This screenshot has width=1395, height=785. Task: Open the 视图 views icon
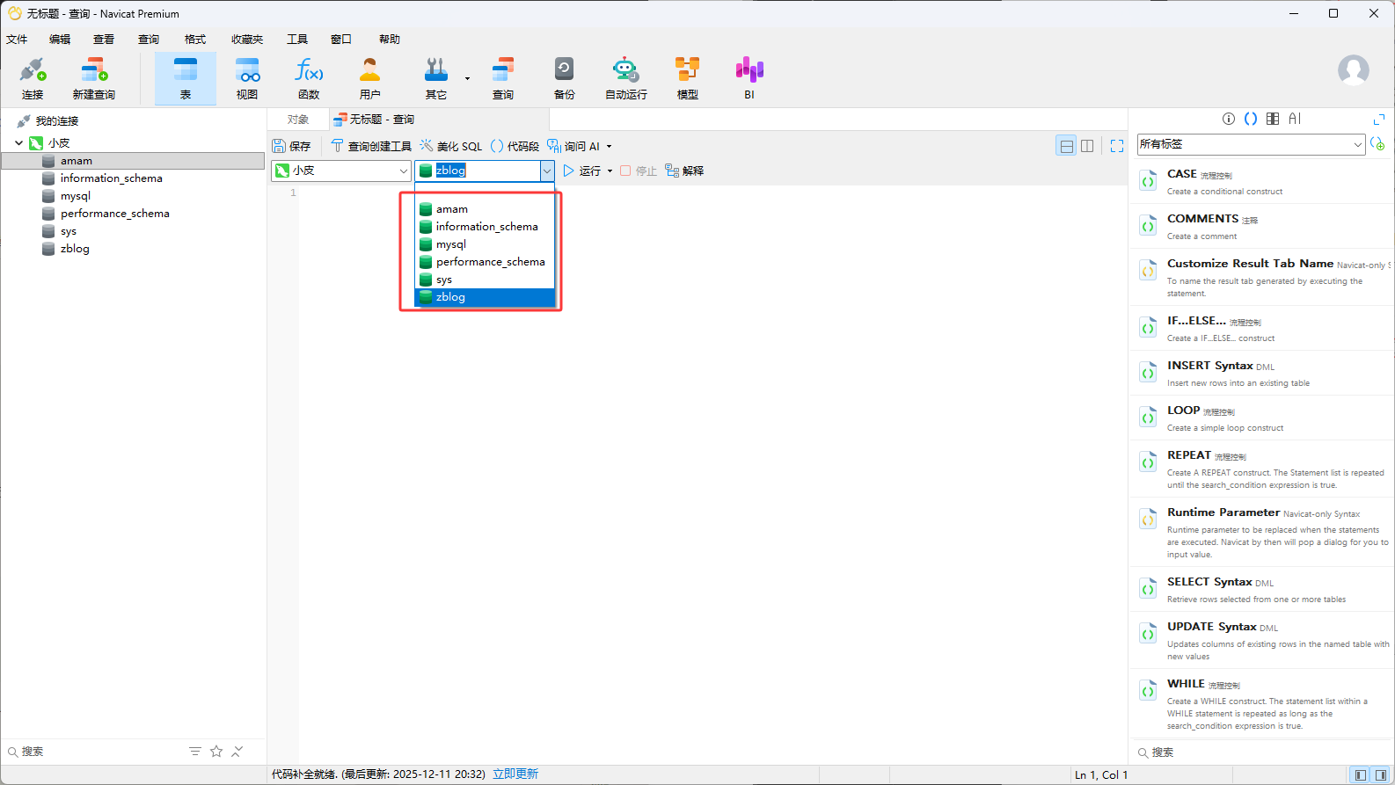(247, 78)
